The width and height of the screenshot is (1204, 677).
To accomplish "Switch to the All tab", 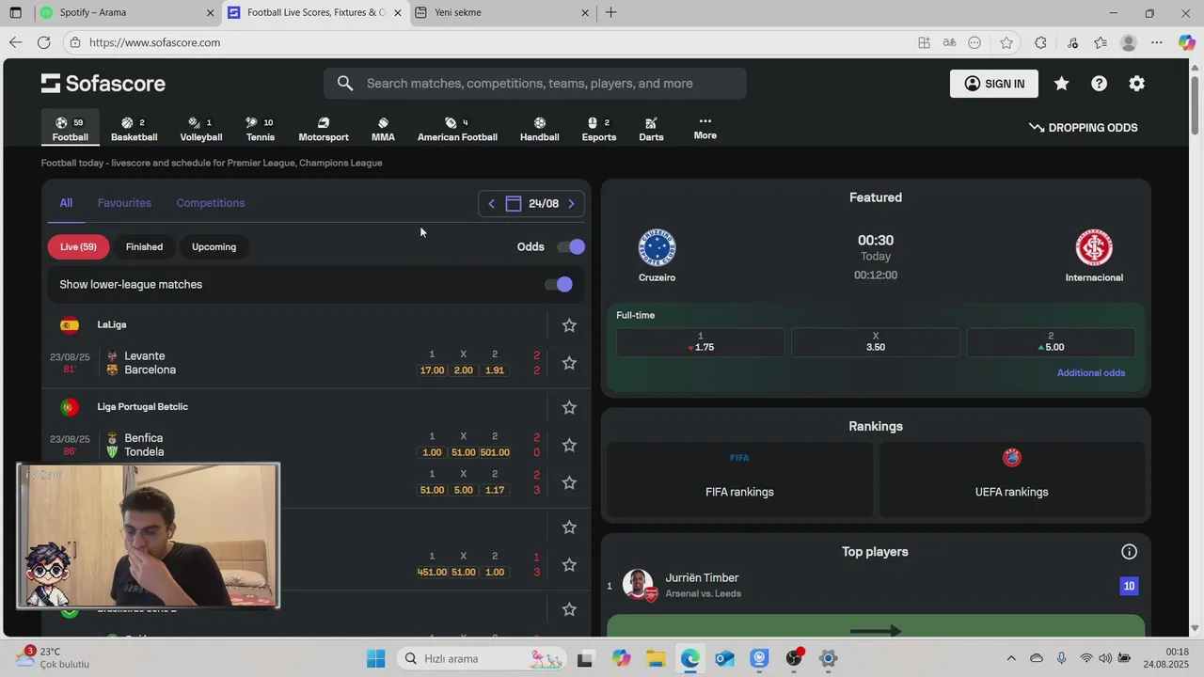I will (66, 203).
